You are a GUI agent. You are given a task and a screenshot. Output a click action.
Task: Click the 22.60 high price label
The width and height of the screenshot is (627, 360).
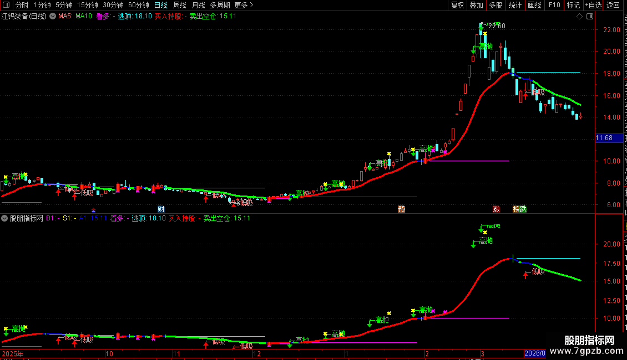point(497,26)
